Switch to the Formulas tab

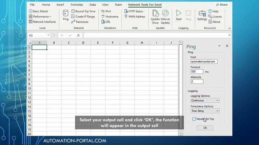click(x=77, y=4)
